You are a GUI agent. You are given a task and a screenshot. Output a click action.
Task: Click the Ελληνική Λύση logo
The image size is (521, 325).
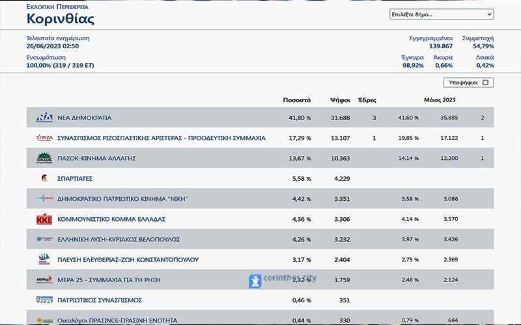44,239
